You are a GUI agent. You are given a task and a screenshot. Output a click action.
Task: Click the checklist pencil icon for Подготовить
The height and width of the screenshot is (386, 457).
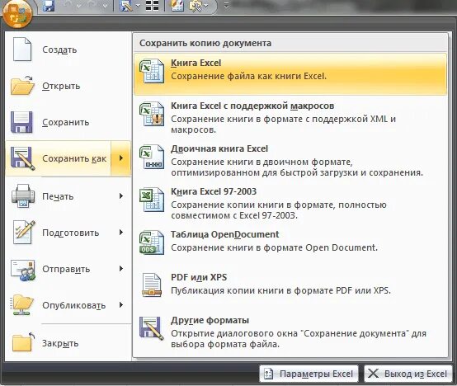[x=24, y=233]
